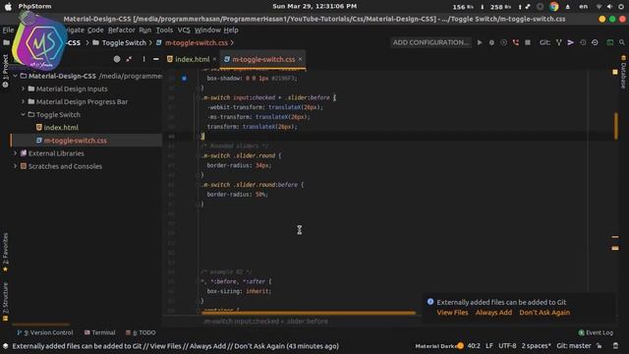
Task: Change UTF-8 file encoding
Action: (x=507, y=346)
